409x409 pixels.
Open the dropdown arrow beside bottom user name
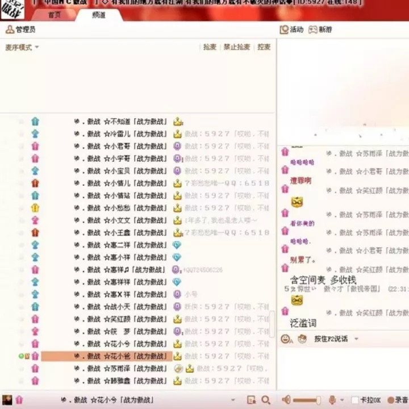point(233,400)
